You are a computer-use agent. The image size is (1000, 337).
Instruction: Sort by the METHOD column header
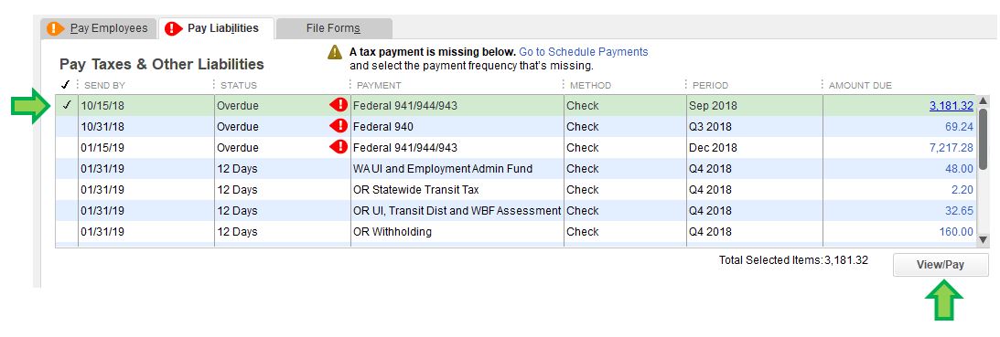590,85
